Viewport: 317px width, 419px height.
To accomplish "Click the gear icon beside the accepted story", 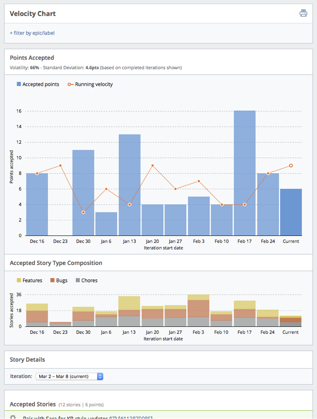I will coord(13,417).
